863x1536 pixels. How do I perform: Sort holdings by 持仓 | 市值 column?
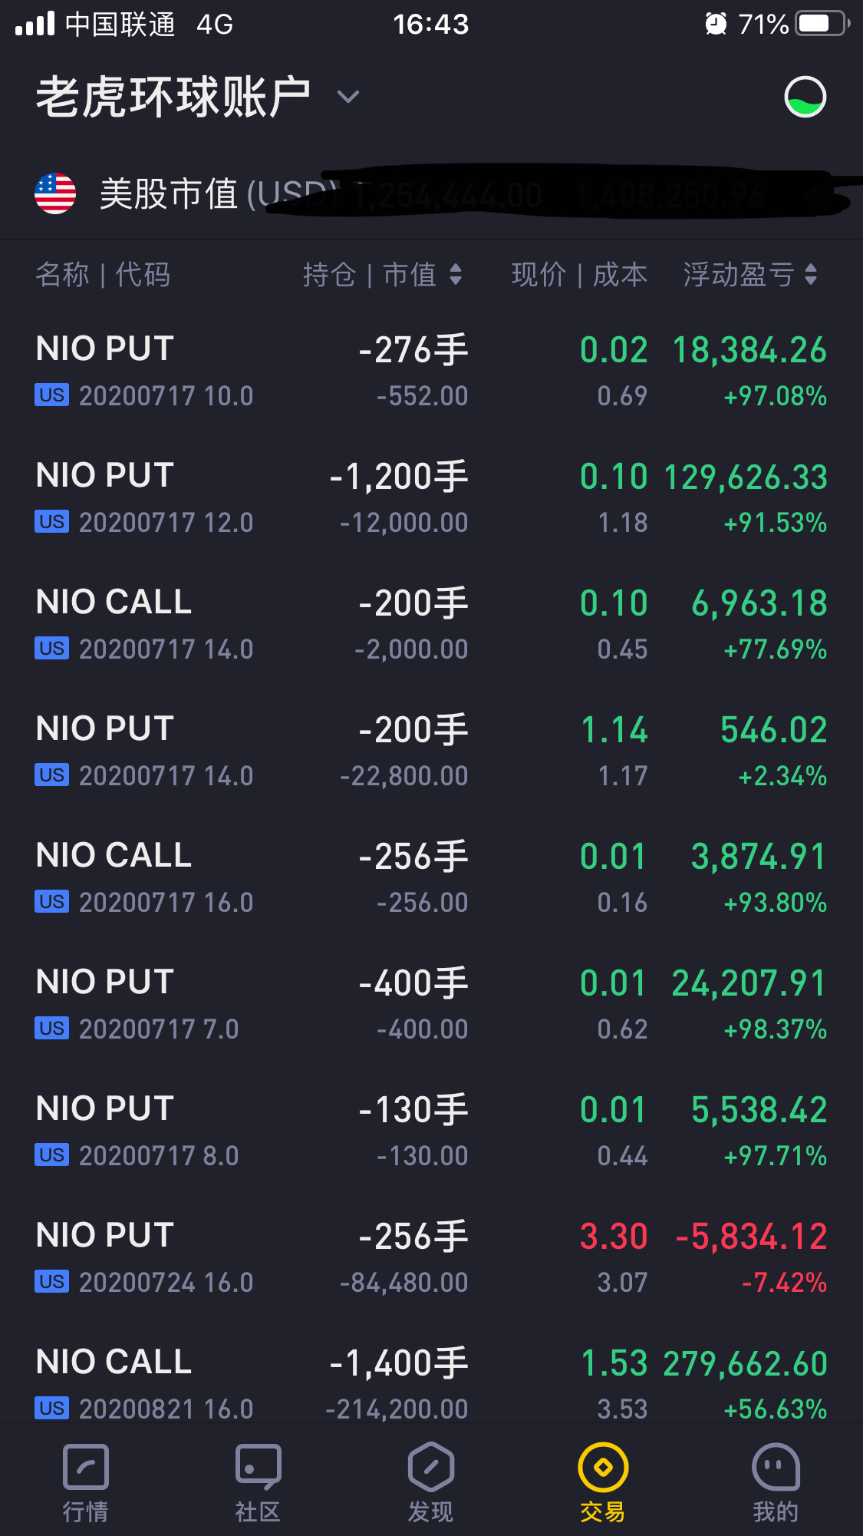click(382, 274)
